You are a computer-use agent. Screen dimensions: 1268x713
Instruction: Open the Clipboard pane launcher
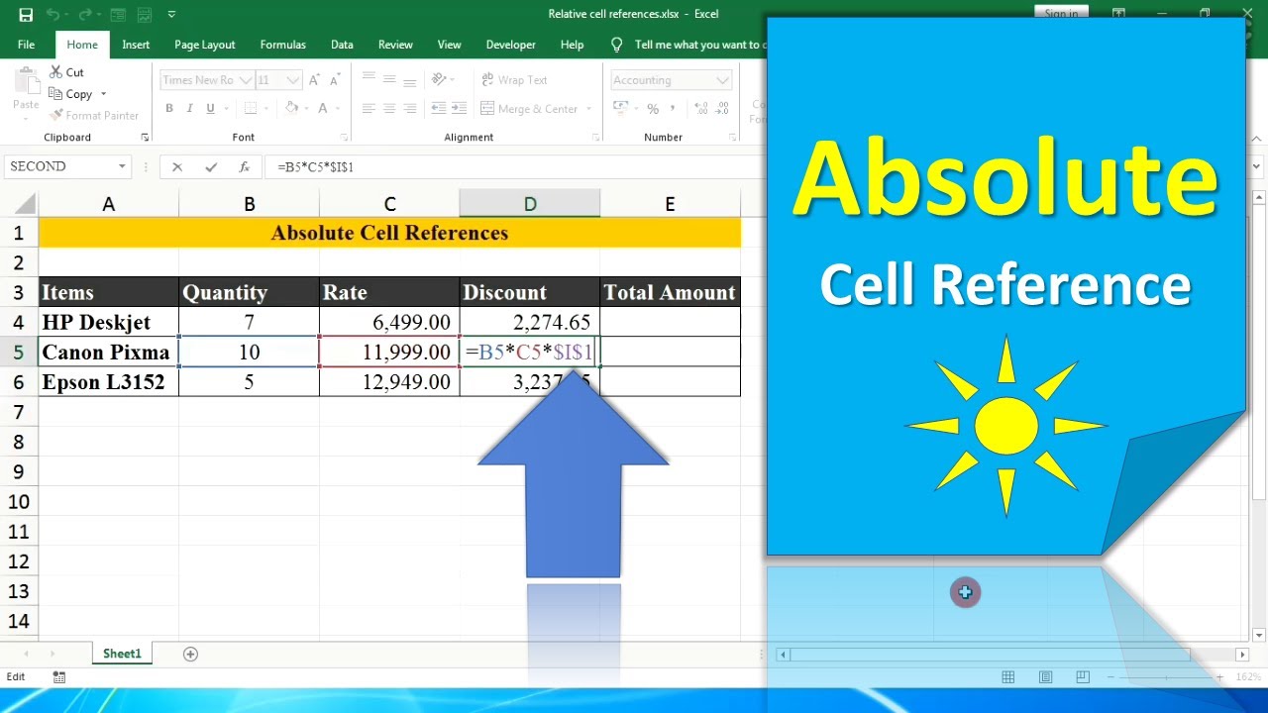pos(145,138)
